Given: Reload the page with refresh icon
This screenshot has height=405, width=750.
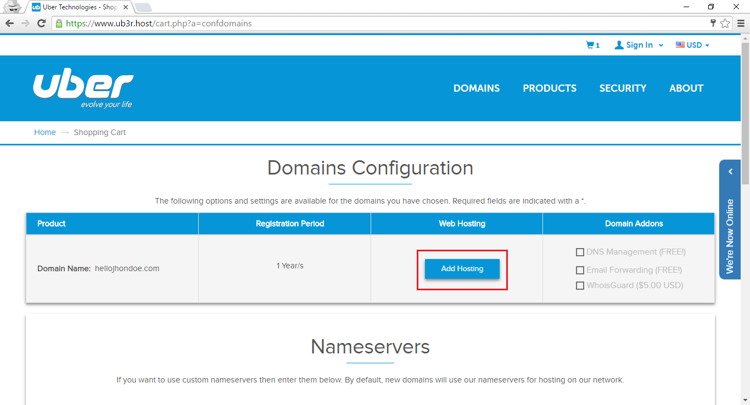Looking at the screenshot, I should coord(41,23).
